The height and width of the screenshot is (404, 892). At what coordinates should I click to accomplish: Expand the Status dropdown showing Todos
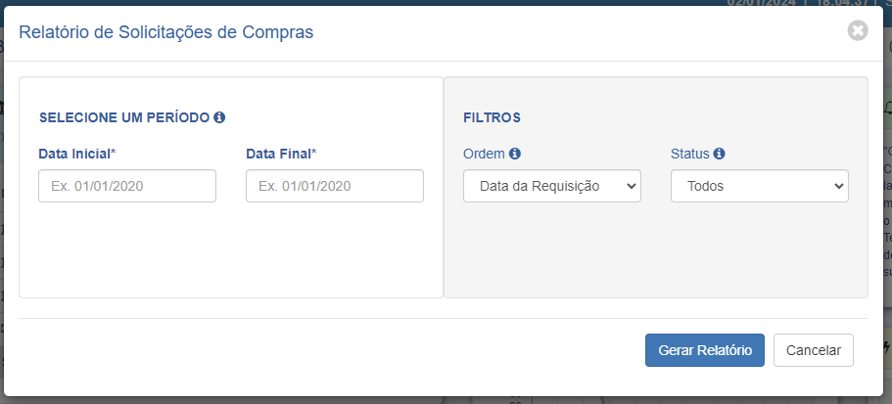coord(760,186)
